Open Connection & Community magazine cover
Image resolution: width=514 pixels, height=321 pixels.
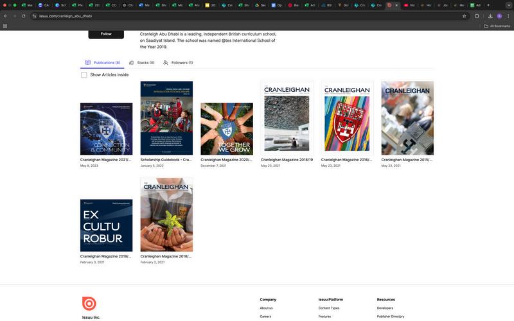point(106,129)
